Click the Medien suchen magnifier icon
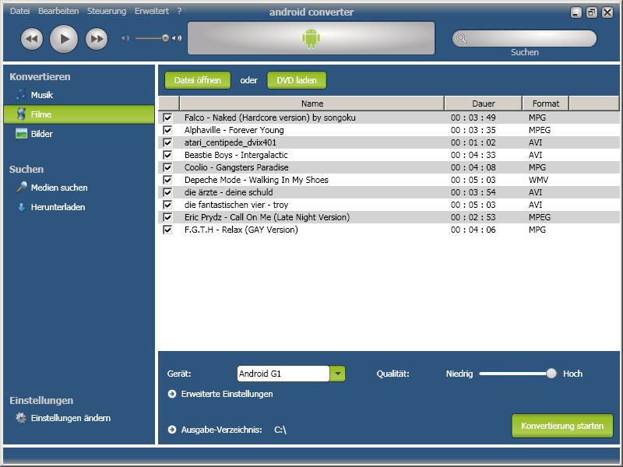 pos(21,187)
